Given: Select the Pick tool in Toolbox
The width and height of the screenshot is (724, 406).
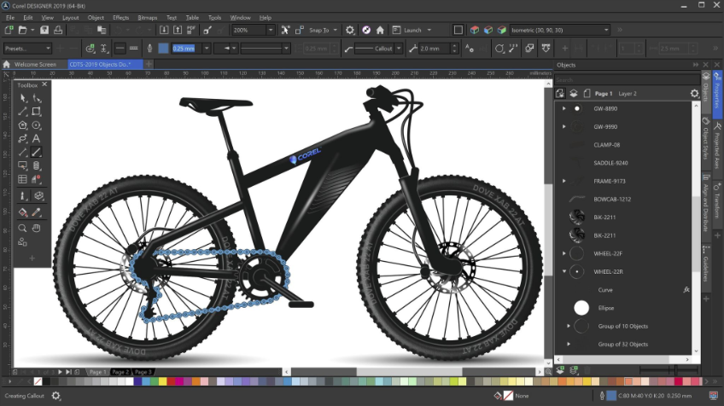Looking at the screenshot, I should (x=23, y=98).
